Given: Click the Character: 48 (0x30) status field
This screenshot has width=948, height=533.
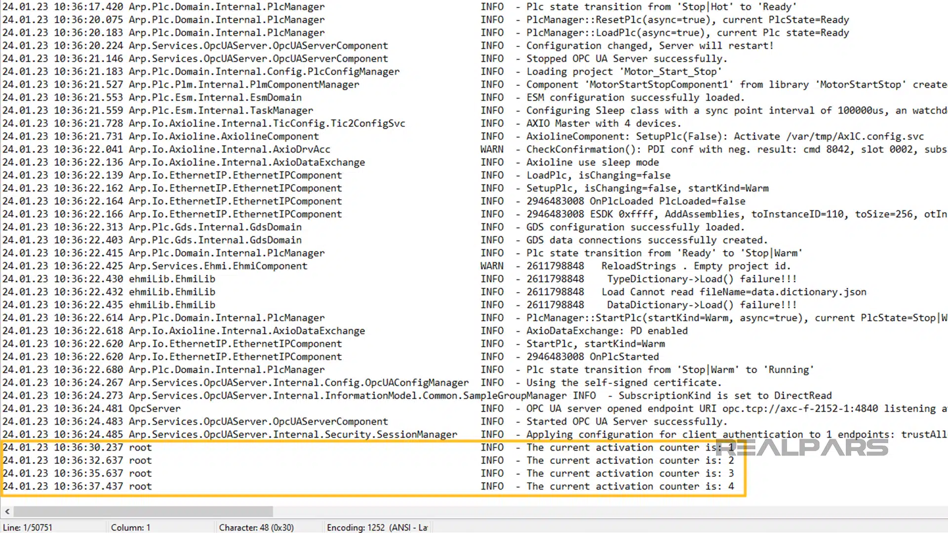Looking at the screenshot, I should tap(256, 528).
